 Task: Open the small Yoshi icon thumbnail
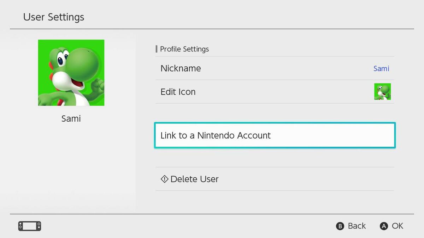click(x=382, y=92)
